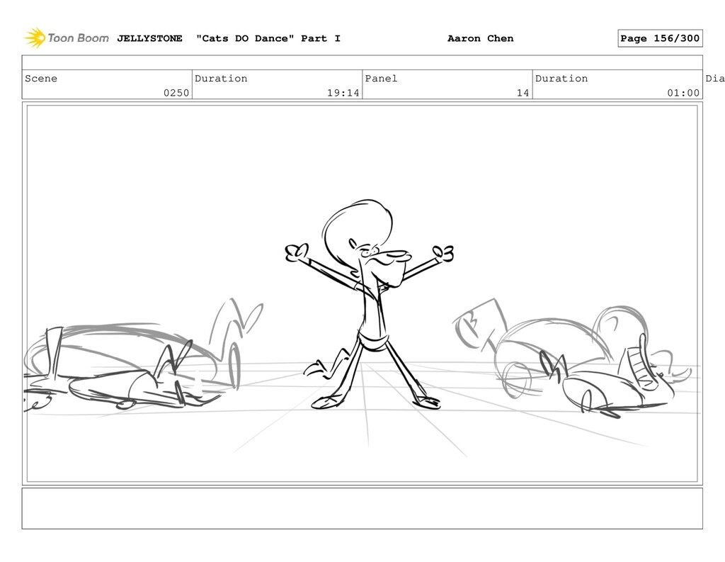Viewport: 725px width, 562px height.
Task: Select the JELLYSTONE title text
Action: pos(149,38)
